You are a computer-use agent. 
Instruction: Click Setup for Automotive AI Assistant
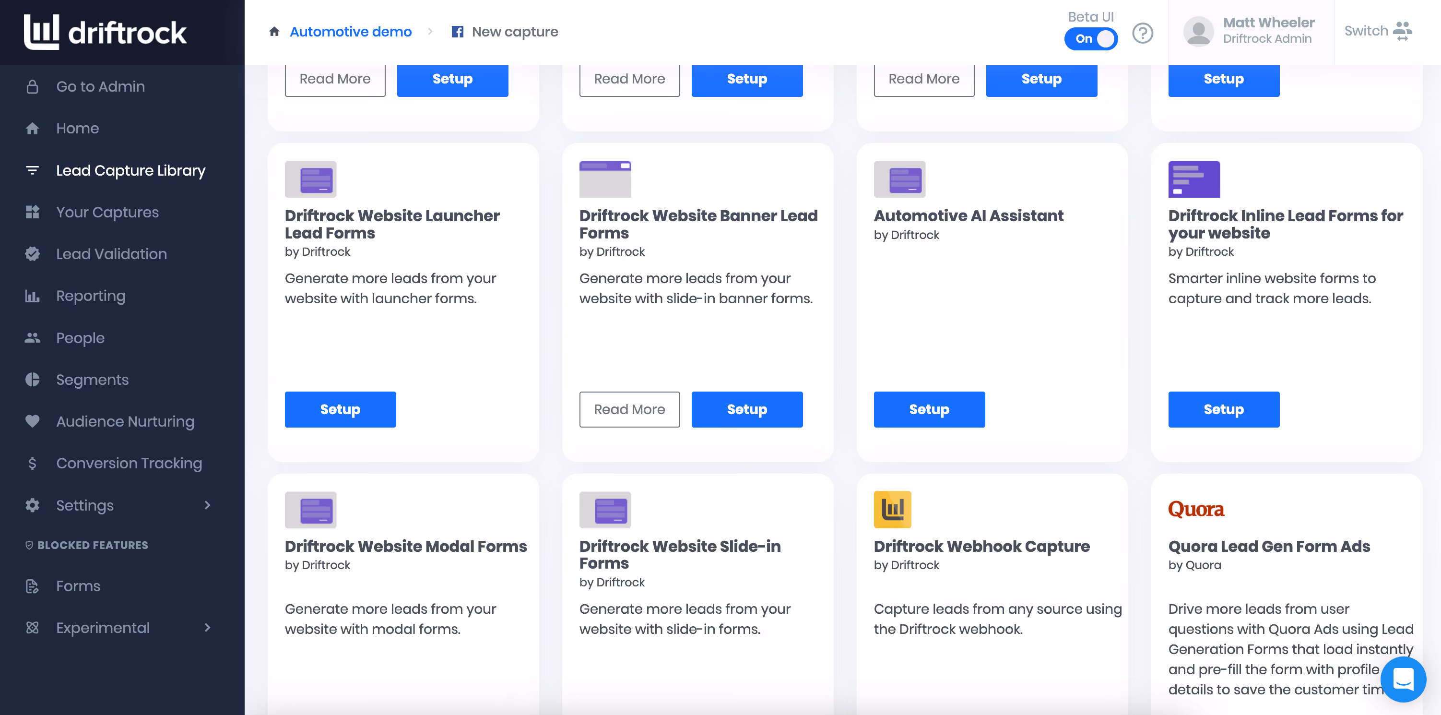coord(929,409)
